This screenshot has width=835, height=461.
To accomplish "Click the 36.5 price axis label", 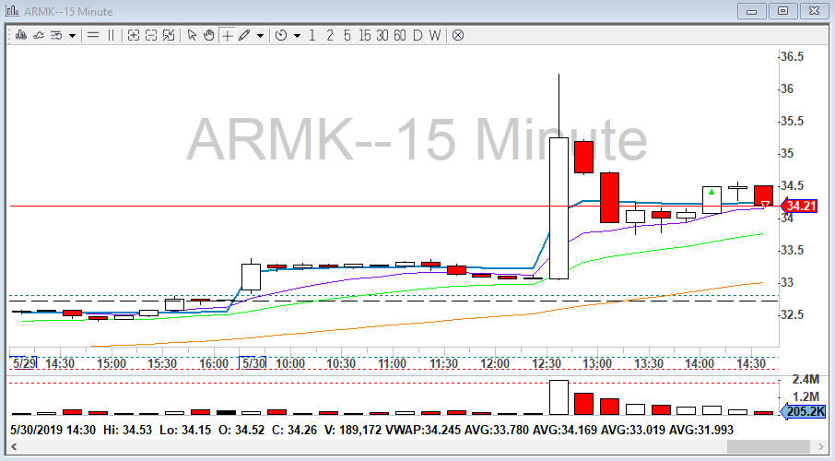I will (792, 56).
